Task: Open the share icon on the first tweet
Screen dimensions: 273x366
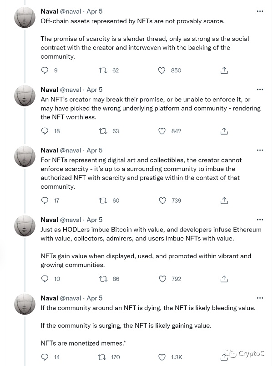Action: pyautogui.click(x=223, y=70)
